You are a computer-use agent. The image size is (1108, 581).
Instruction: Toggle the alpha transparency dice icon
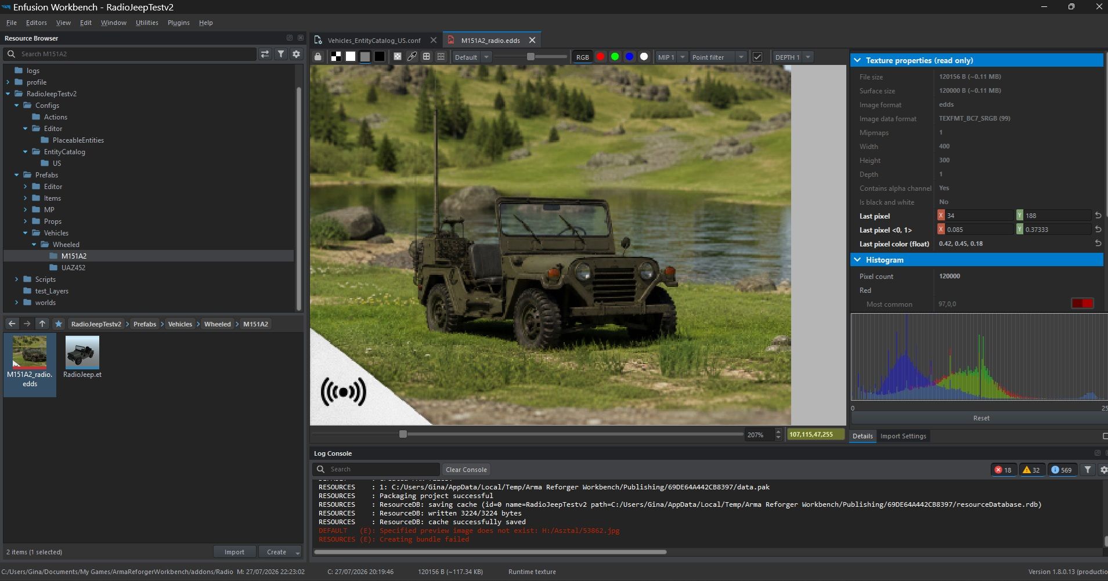[398, 57]
